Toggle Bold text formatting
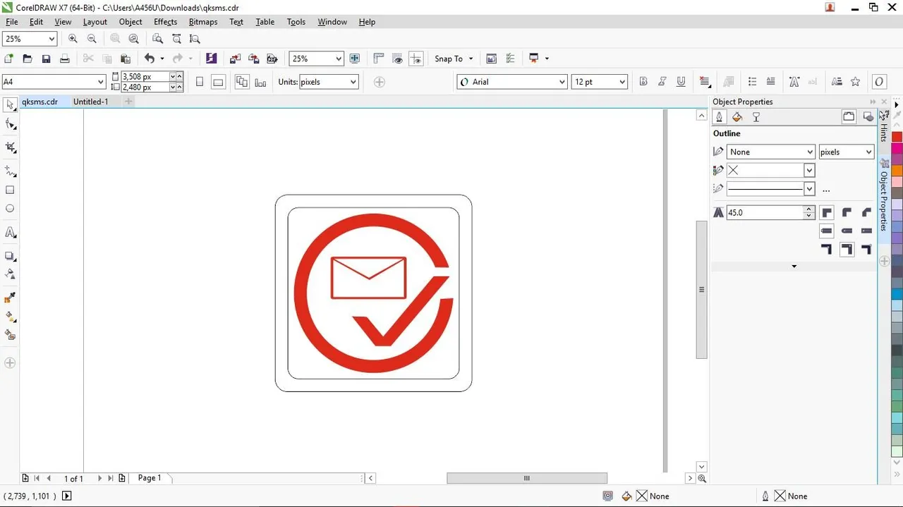 (x=643, y=82)
